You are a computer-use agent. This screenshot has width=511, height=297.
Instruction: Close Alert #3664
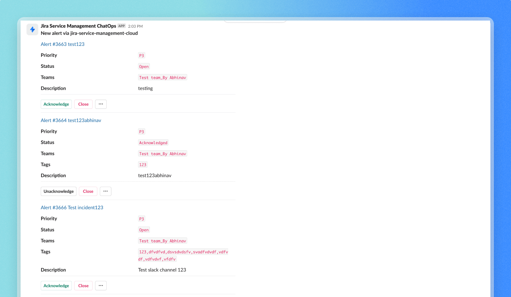coord(88,191)
